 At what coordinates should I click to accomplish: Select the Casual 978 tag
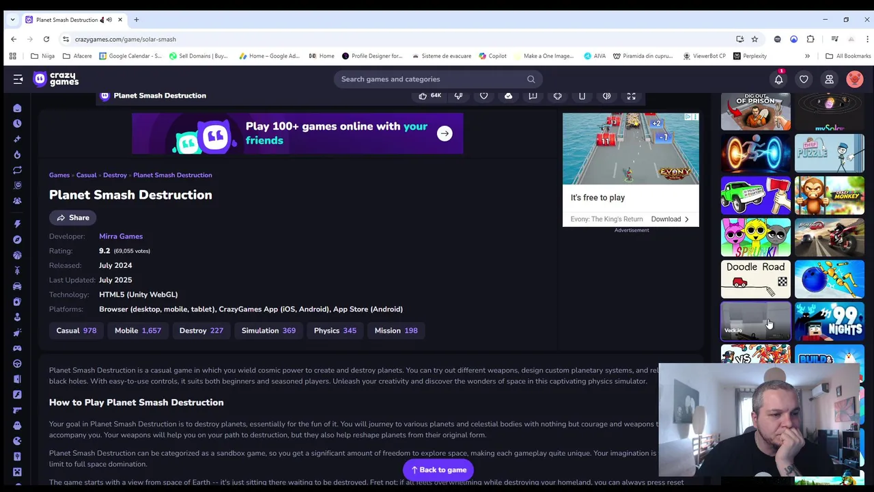pyautogui.click(x=76, y=331)
